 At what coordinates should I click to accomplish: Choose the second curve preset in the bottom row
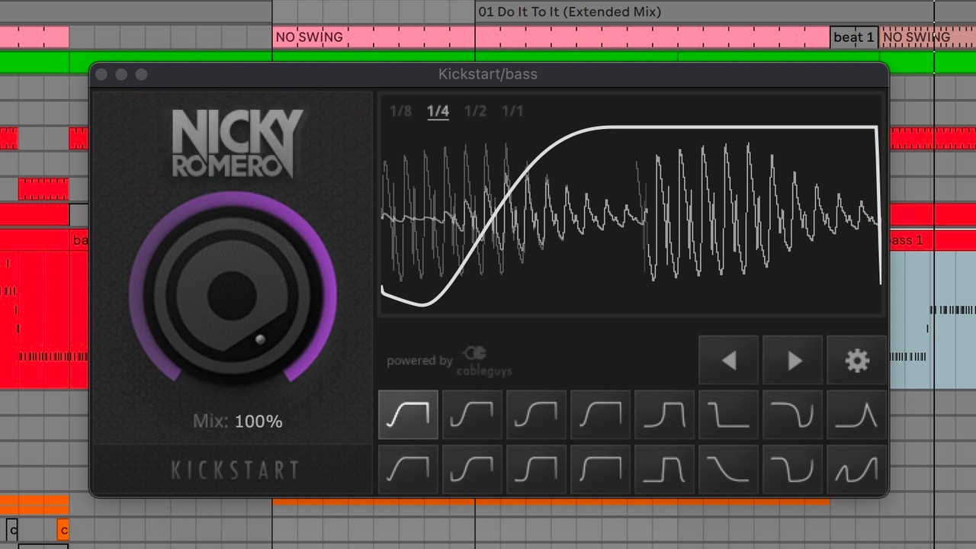click(x=473, y=468)
